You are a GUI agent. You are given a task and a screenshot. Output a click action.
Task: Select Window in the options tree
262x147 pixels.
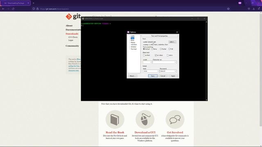pyautogui.click(x=133, y=47)
